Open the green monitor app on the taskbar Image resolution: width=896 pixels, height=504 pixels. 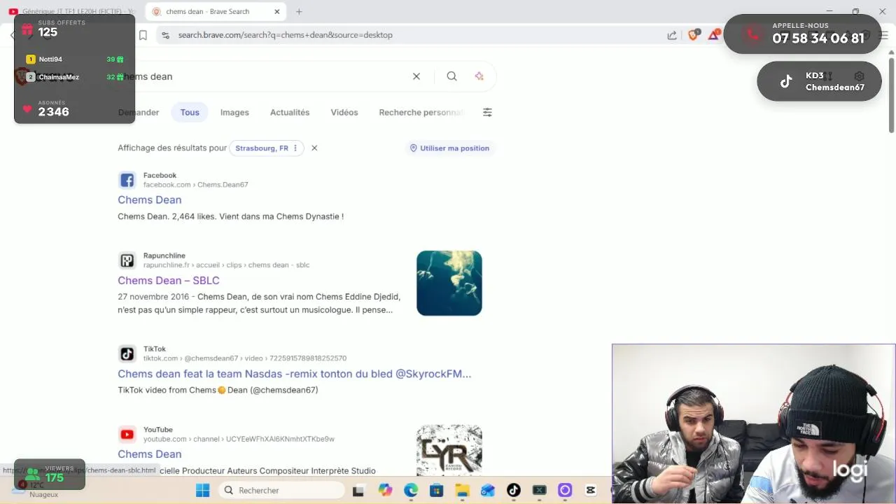539,491
